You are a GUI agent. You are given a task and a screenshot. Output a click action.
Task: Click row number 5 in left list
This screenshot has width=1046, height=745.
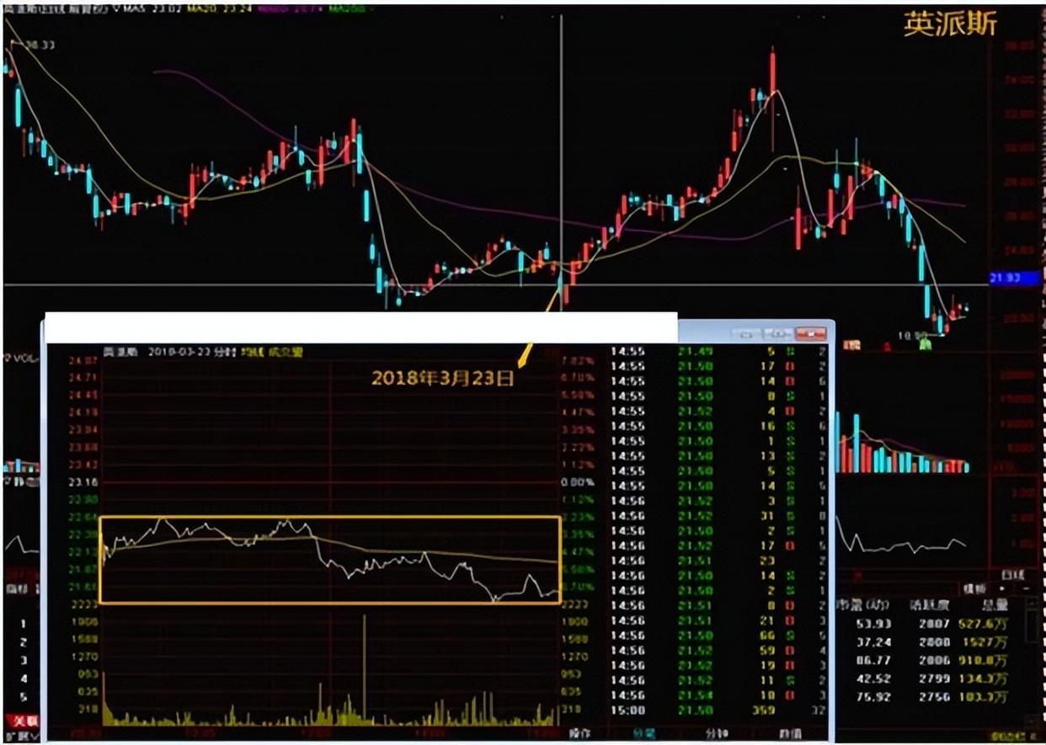click(23, 697)
